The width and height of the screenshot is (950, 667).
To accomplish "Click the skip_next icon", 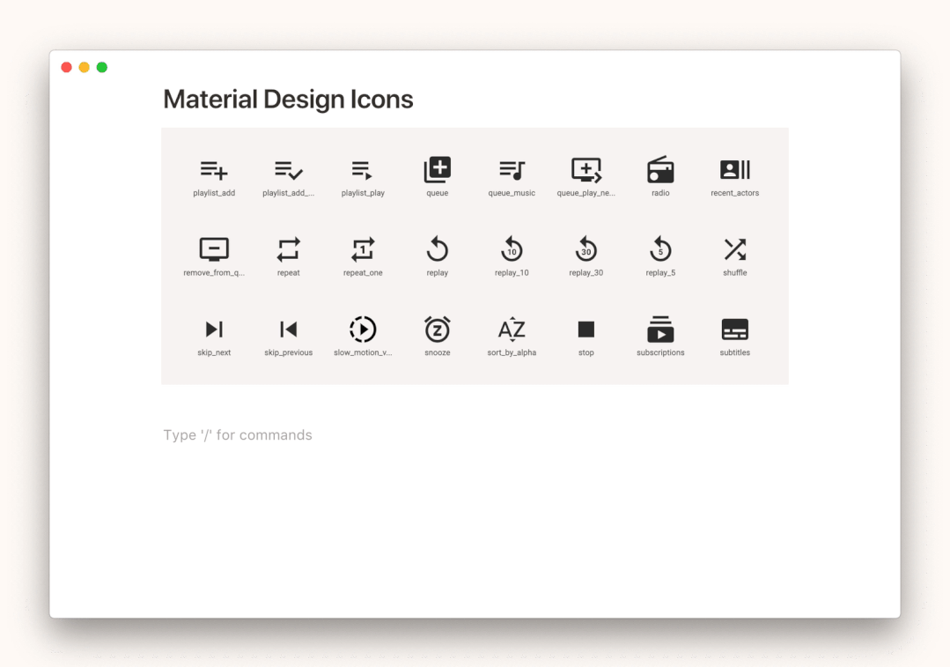I will (214, 330).
